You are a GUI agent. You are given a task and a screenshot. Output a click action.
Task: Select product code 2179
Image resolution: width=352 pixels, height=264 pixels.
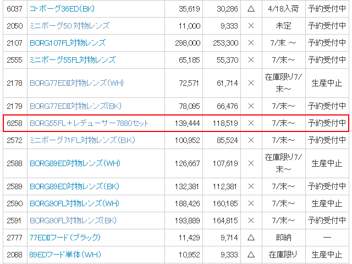(x=15, y=106)
